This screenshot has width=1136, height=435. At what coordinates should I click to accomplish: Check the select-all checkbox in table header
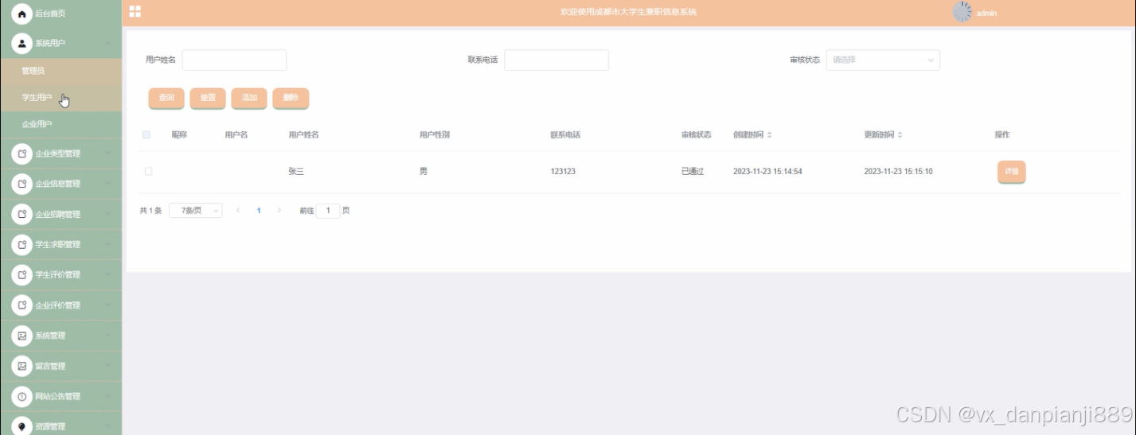[x=146, y=135]
